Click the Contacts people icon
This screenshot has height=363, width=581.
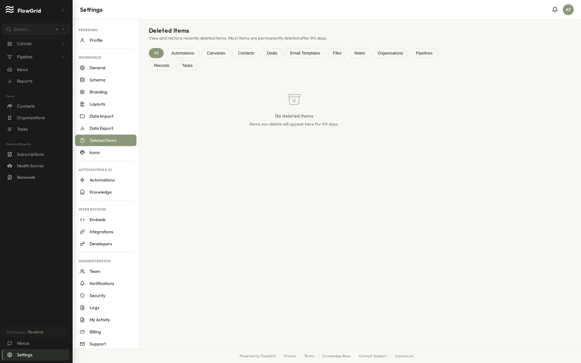click(x=10, y=106)
